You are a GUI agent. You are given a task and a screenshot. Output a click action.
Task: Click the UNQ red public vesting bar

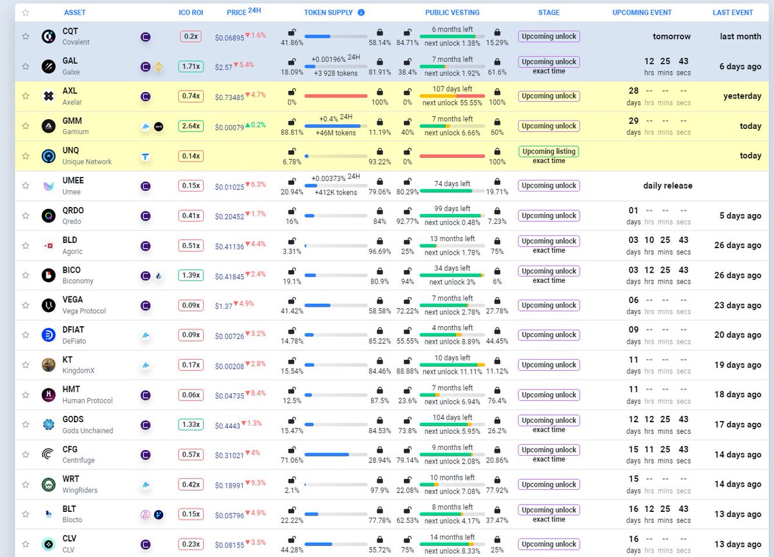coord(452,156)
